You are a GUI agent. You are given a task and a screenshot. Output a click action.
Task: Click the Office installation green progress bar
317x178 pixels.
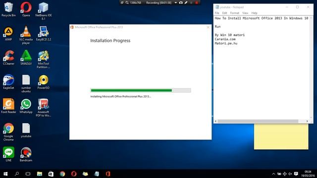click(141, 90)
